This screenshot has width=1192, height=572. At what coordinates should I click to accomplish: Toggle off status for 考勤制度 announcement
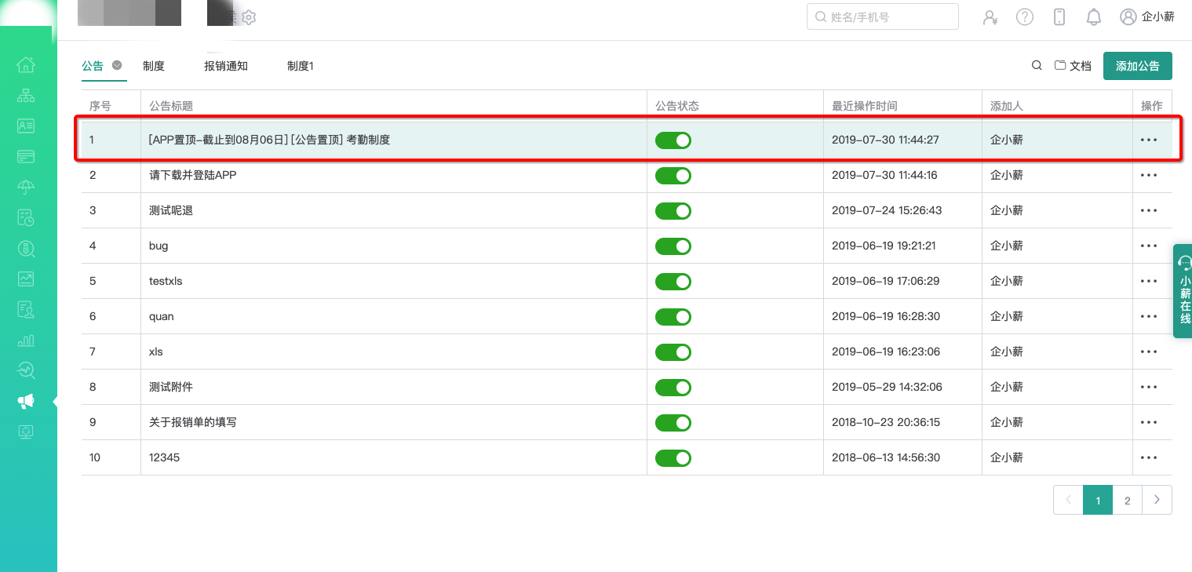(673, 140)
